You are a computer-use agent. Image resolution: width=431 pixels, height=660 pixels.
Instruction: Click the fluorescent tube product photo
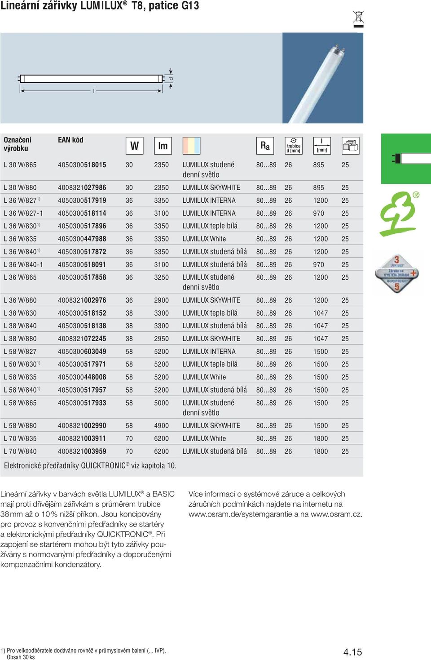(323, 78)
